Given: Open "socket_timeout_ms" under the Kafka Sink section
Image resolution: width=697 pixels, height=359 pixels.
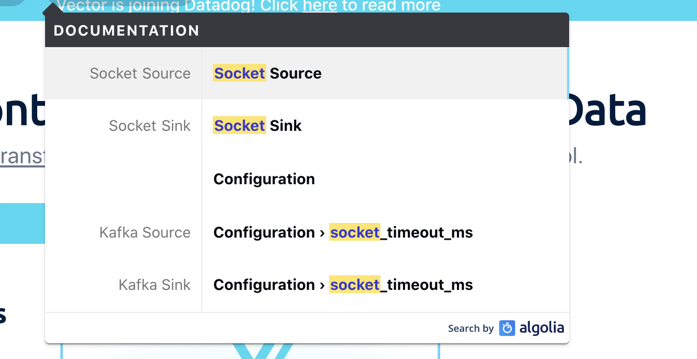Looking at the screenshot, I should tap(343, 285).
